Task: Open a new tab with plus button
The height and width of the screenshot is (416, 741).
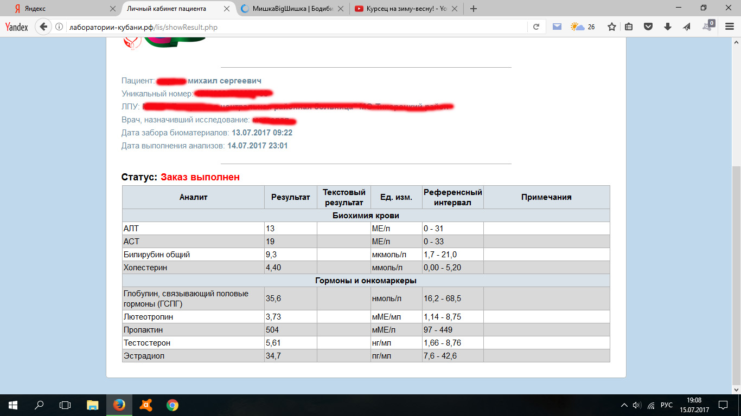Action: (x=474, y=9)
